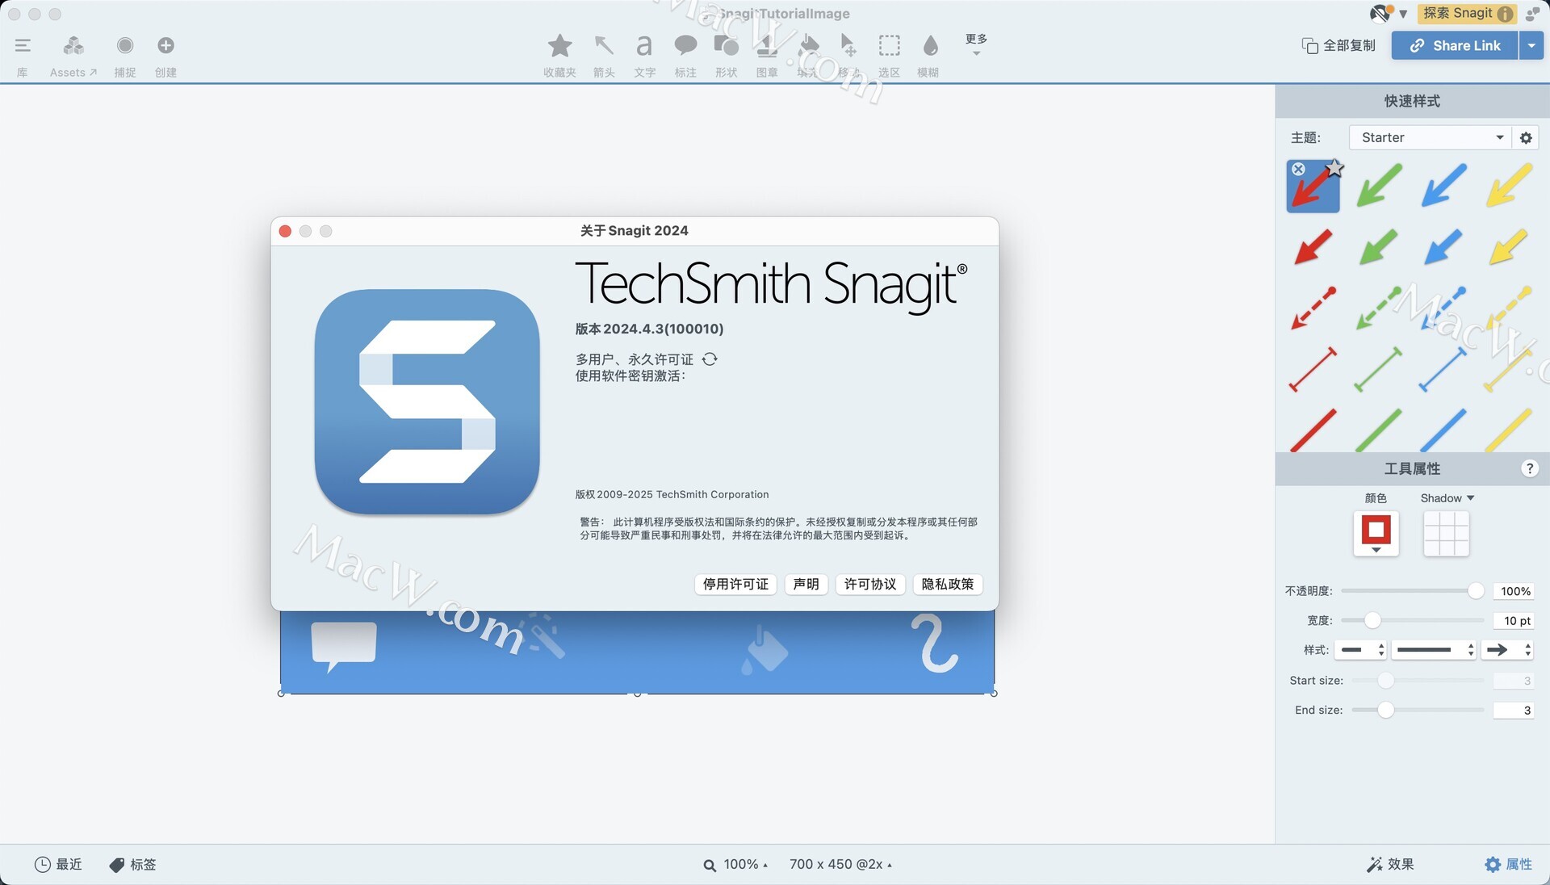Image resolution: width=1550 pixels, height=885 pixels.
Task: Open the line dash style dropdown
Action: point(1434,649)
